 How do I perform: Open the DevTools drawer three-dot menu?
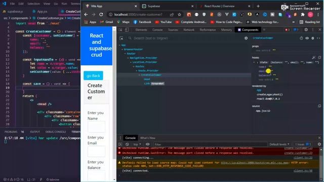click(x=120, y=138)
